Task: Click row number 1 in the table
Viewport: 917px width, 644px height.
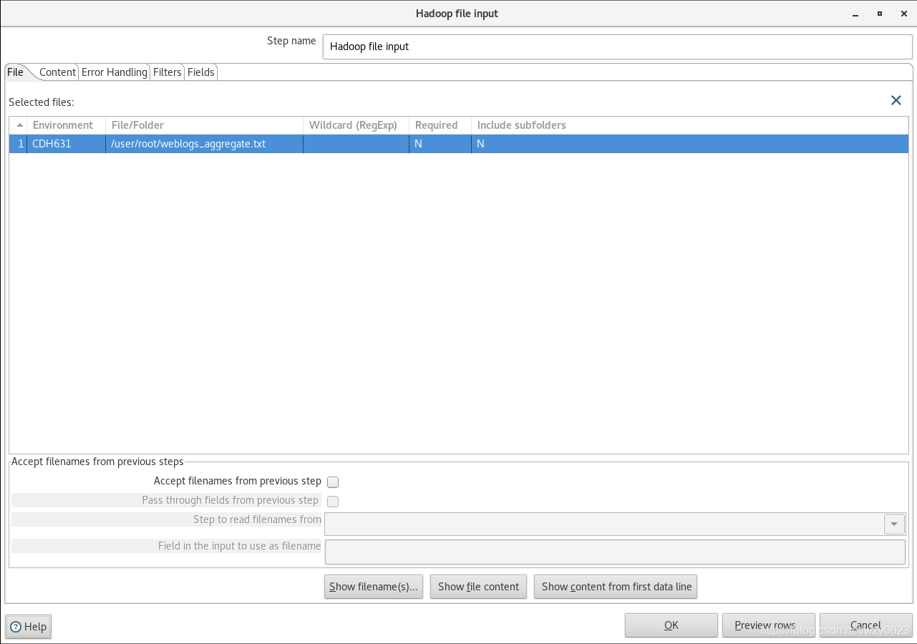Action: click(19, 144)
